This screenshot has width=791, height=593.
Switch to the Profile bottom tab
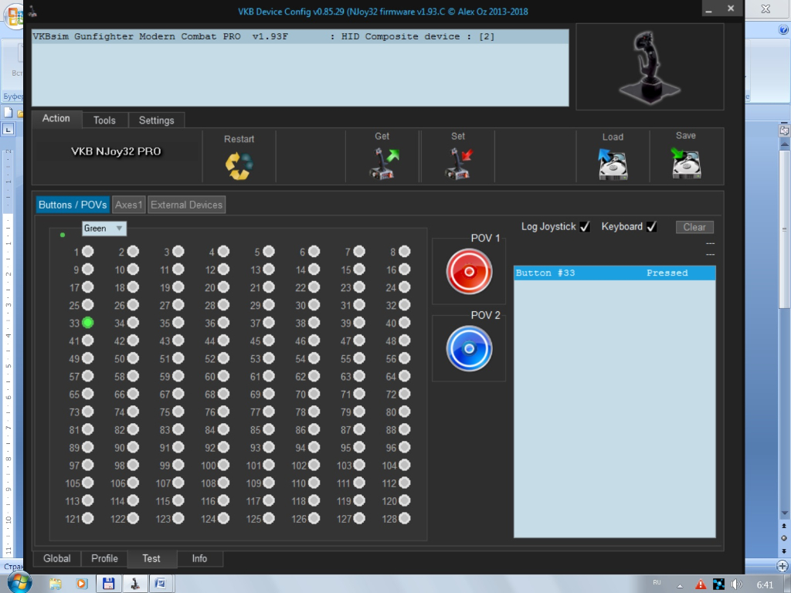[x=104, y=558]
